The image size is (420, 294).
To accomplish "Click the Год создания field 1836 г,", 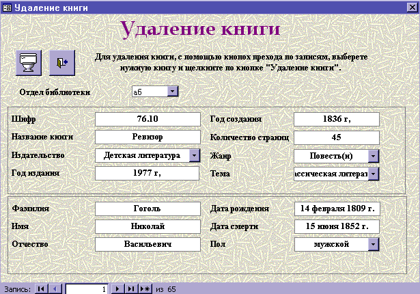I will (x=337, y=119).
